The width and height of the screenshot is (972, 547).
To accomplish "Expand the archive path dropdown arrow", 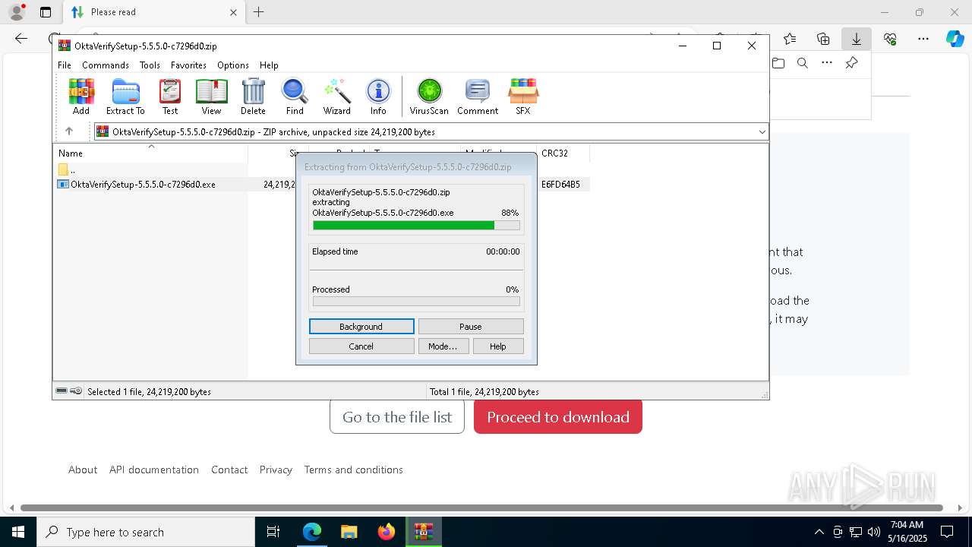I will coord(762,132).
